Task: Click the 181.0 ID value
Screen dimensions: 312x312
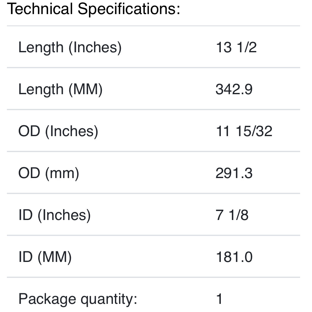Action: pos(234,257)
